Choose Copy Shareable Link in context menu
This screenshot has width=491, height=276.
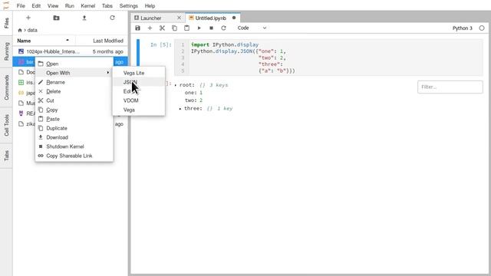tap(74, 156)
